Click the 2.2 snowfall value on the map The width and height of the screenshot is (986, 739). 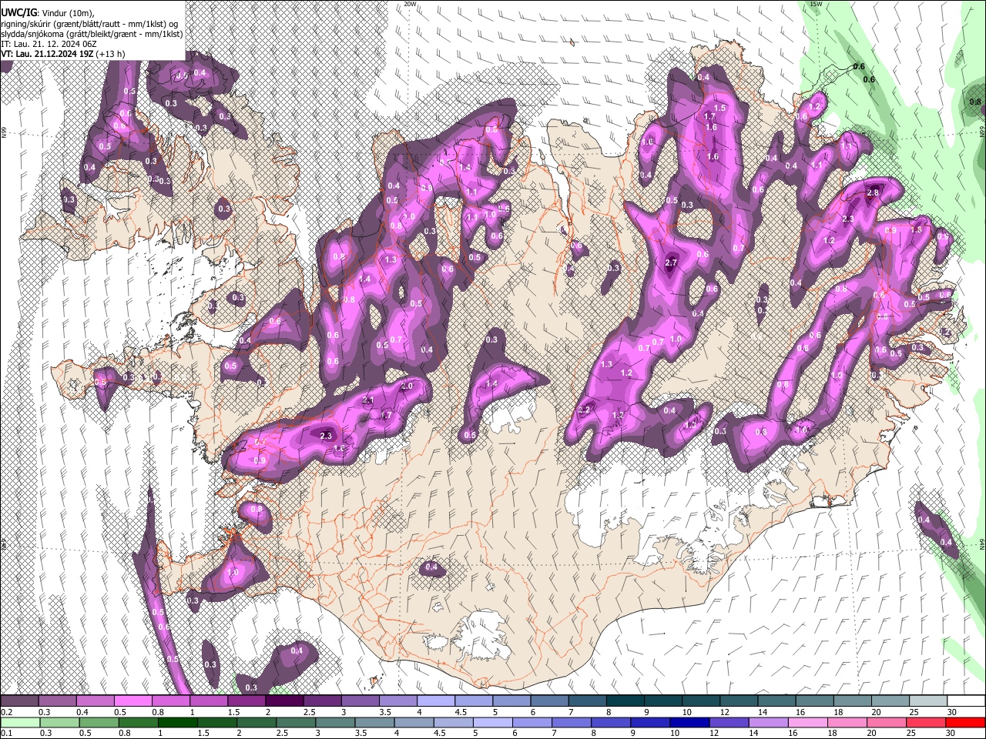pyautogui.click(x=584, y=410)
